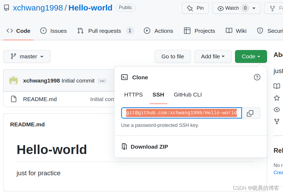The width and height of the screenshot is (283, 193).
Task: Open the Wiki tab
Action: click(236, 31)
